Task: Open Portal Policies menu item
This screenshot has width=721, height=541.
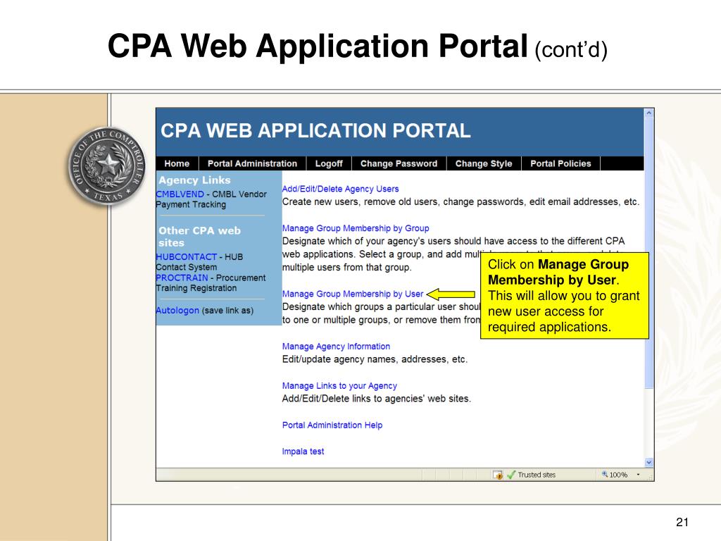Action: click(560, 163)
